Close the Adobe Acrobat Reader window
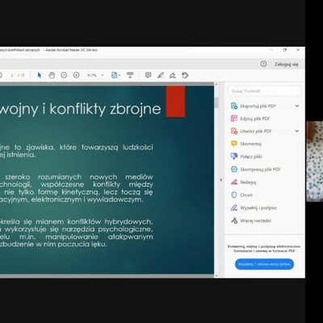Screen dimensions: 323x323 coord(298,50)
